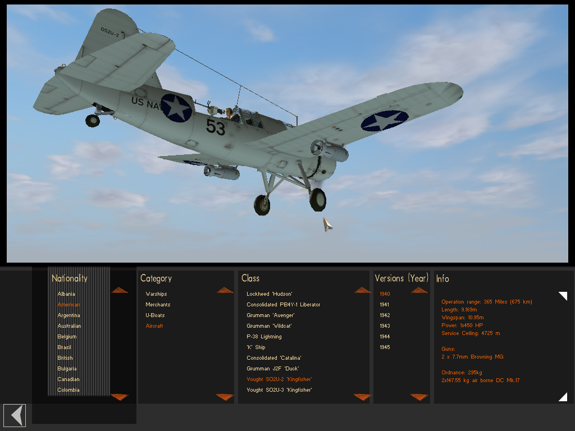Choose the U-Boats category

click(155, 315)
